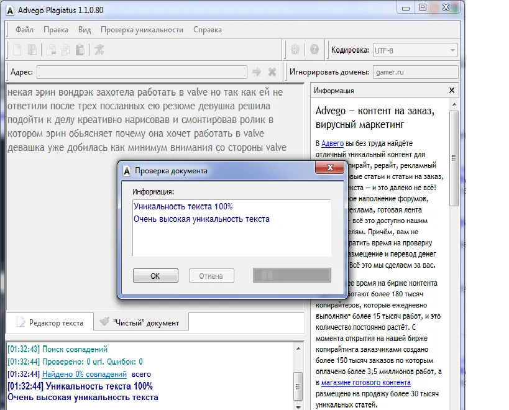
Task: Click the go arrow beside address field
Action: point(257,72)
